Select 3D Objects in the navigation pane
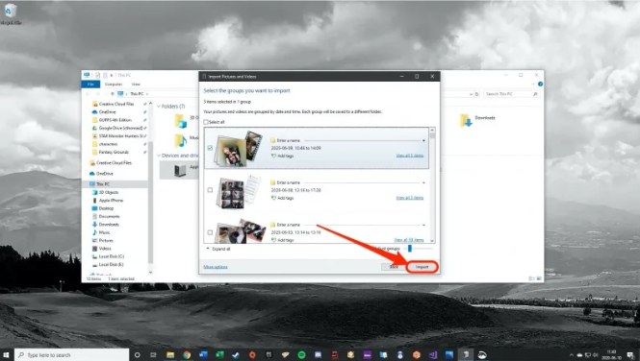Screen dimensions: 640x361 coord(109,193)
